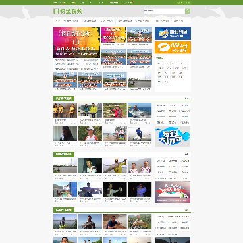Open the orange Fishing banner ad

coord(173,47)
